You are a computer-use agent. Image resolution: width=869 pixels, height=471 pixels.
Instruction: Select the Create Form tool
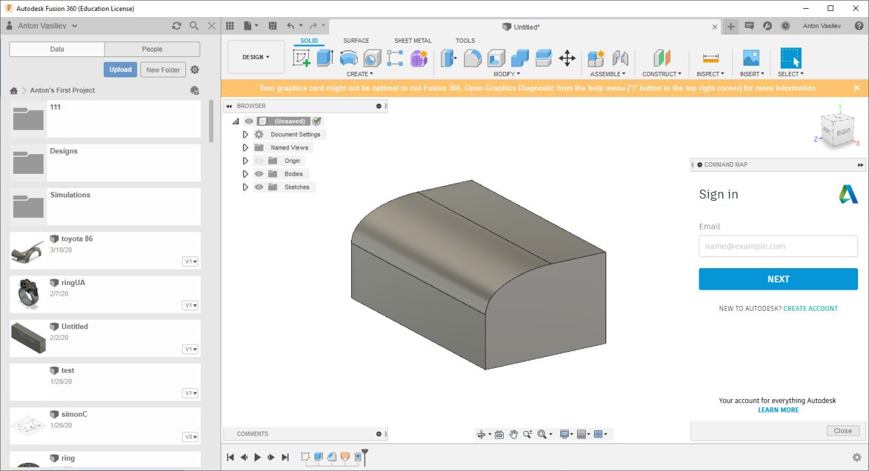point(419,58)
